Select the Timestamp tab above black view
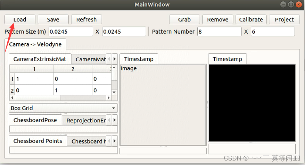 point(228,59)
